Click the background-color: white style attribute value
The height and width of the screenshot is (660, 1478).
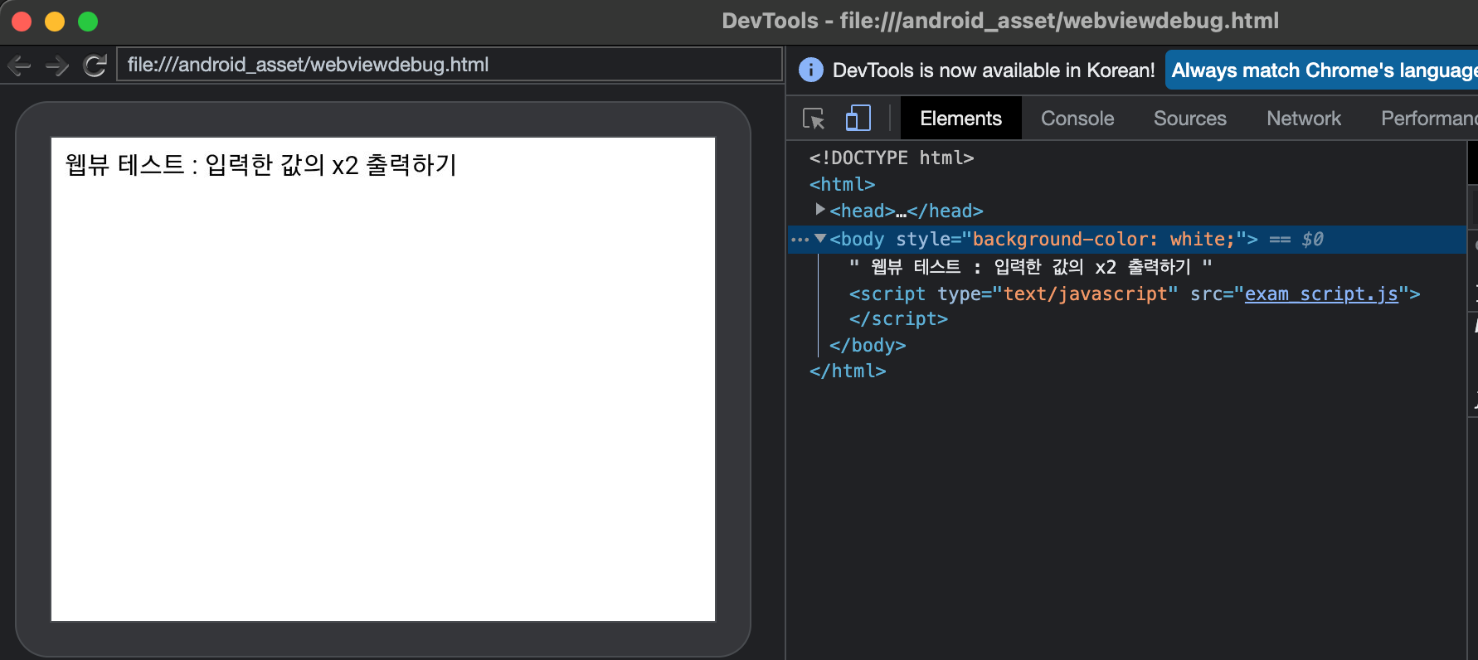pos(1104,240)
